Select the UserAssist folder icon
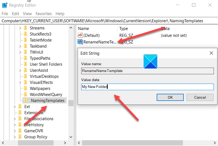This screenshot has width=218, height=146. pos(26,70)
